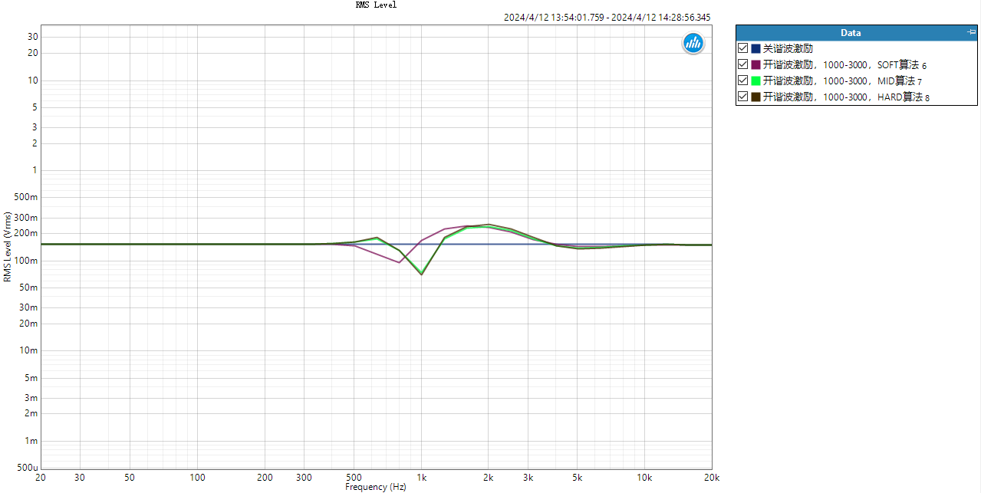Screen dimensions: 981x493
Task: Click the purple SOFT算法 color swatch
Action: [x=756, y=64]
